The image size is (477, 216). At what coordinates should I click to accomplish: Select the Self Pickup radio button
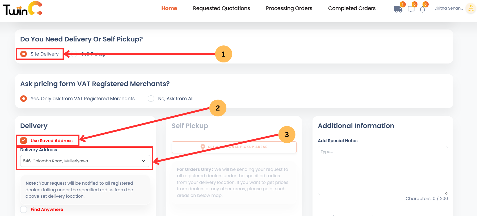tap(74, 54)
